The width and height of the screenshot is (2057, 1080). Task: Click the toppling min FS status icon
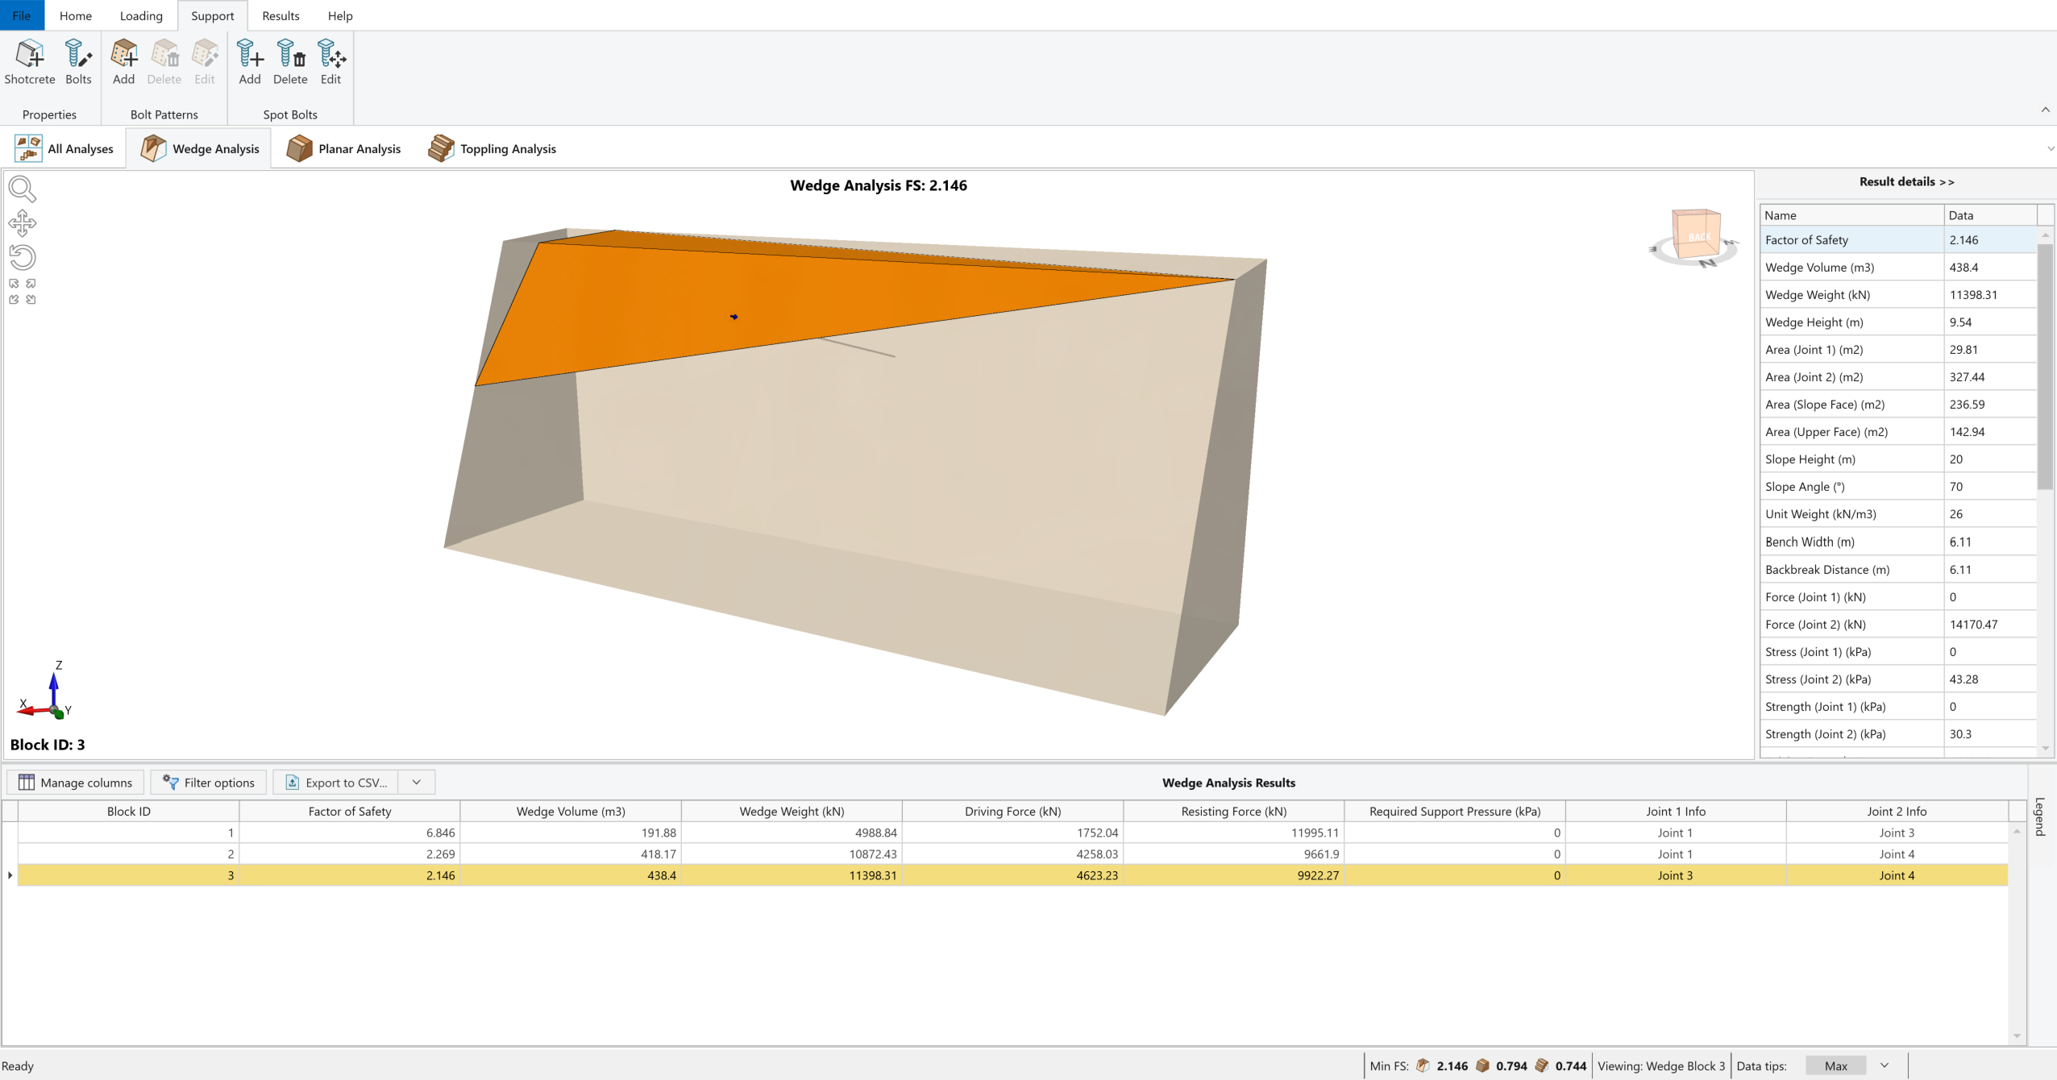[1542, 1065]
